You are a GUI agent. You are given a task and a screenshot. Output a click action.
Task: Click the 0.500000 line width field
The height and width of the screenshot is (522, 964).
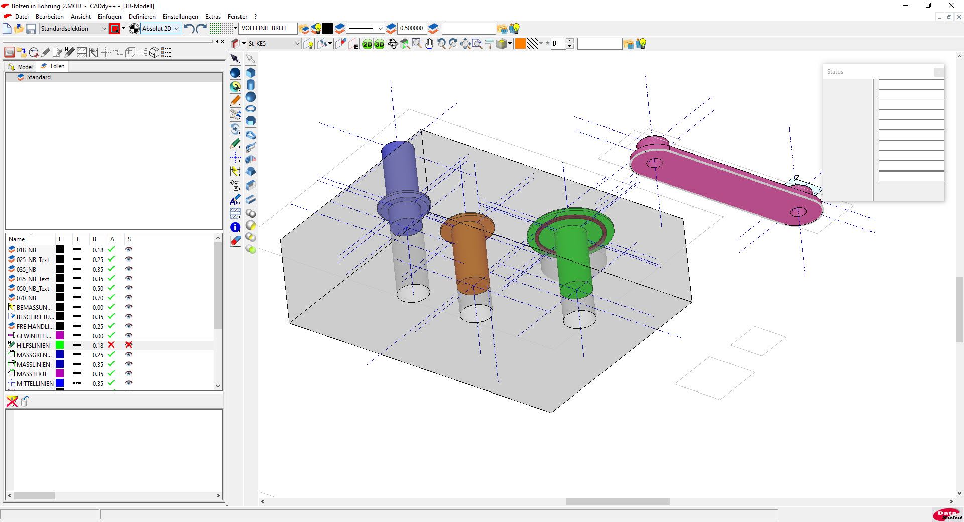411,29
